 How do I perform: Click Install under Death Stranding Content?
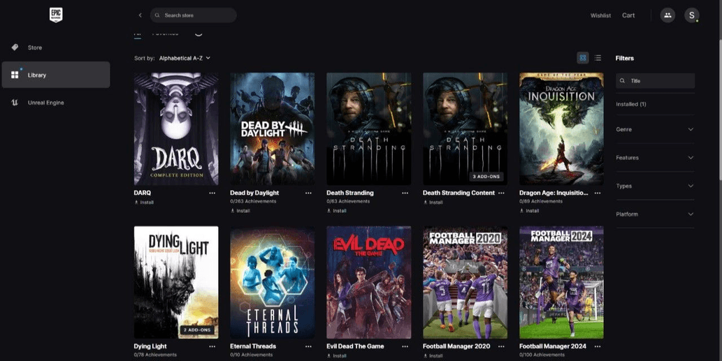pyautogui.click(x=435, y=202)
